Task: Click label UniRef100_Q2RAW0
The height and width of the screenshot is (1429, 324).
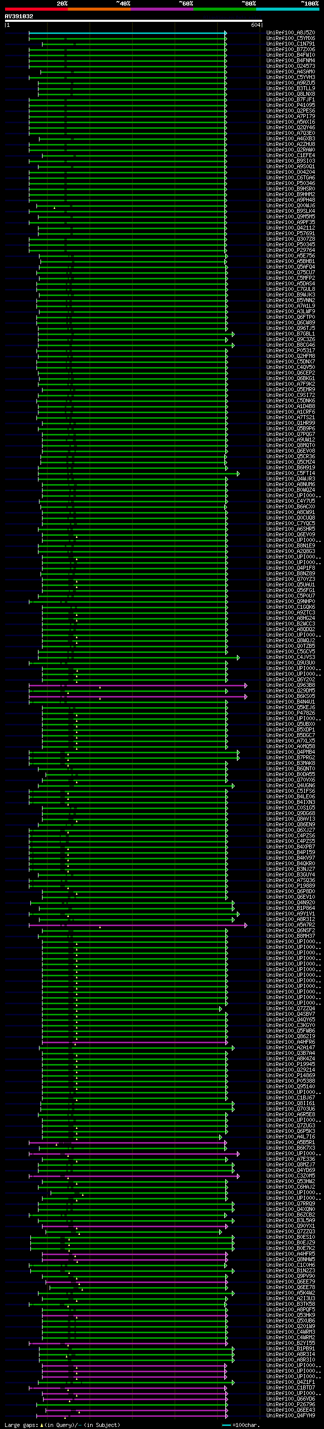Action: 291,150
